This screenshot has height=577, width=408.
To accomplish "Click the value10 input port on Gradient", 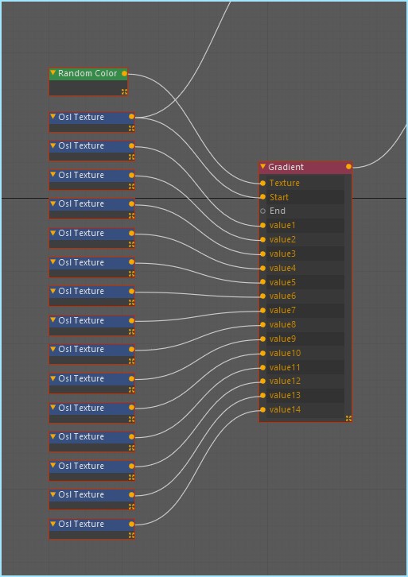I will (262, 353).
